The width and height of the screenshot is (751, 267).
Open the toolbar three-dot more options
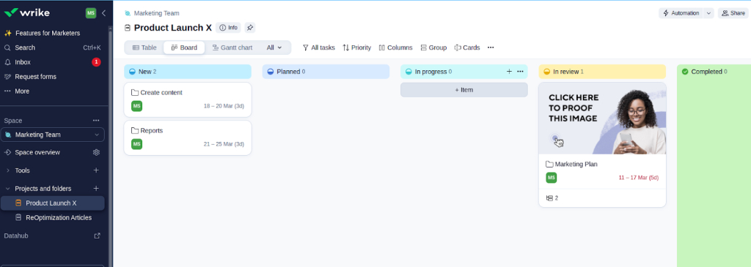(x=491, y=48)
